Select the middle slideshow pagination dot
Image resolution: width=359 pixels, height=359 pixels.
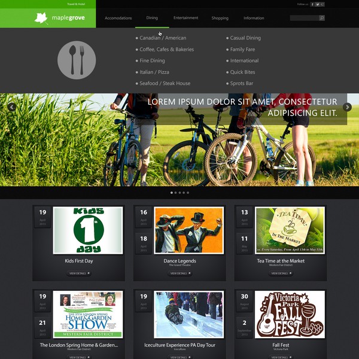tap(180, 193)
